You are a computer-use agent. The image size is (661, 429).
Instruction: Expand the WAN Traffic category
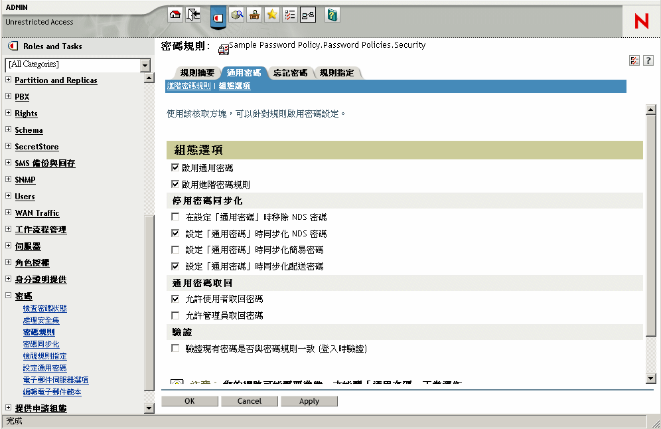[x=8, y=213]
